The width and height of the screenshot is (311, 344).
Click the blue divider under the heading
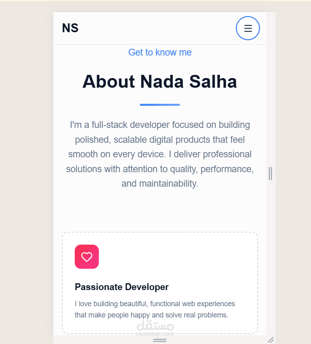pyautogui.click(x=160, y=105)
